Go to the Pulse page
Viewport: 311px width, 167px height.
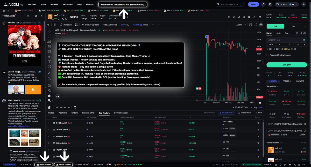coord(43,4)
